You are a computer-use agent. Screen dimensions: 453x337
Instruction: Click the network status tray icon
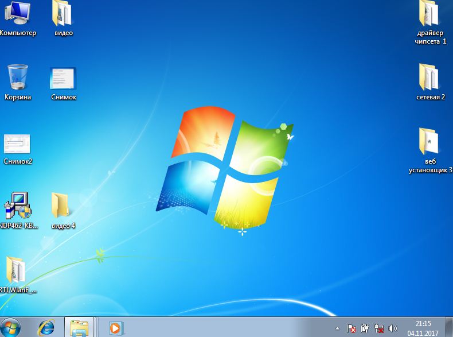379,329
